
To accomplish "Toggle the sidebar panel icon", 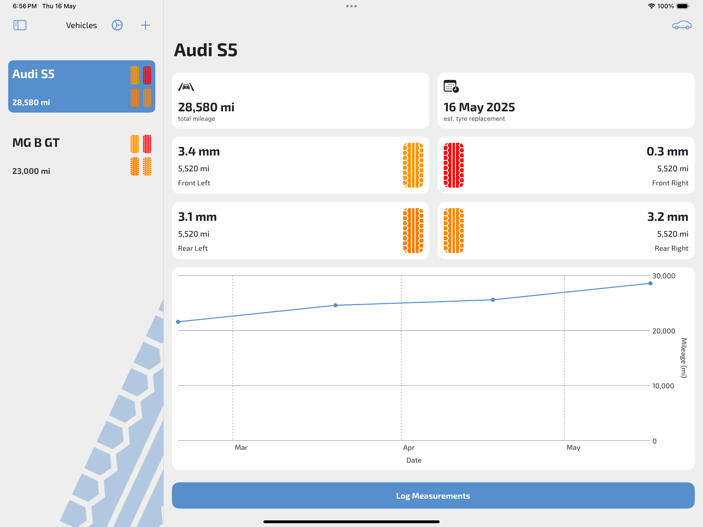I will [20, 25].
